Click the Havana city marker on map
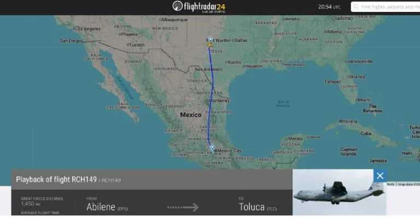The height and width of the screenshot is (218, 420). pos(341,121)
